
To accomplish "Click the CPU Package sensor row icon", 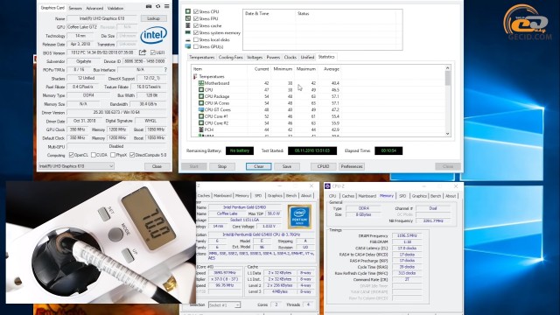I will 201,96.
